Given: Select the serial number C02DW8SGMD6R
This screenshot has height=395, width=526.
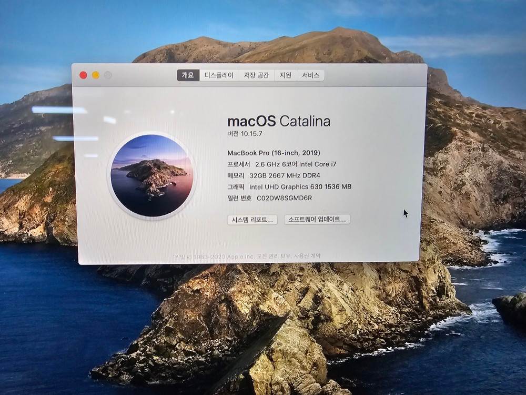Looking at the screenshot, I should pos(284,198).
